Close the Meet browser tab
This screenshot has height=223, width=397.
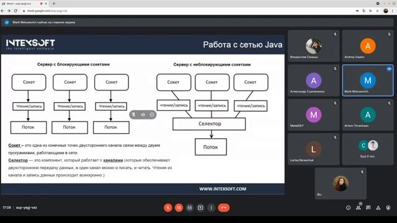point(46,4)
